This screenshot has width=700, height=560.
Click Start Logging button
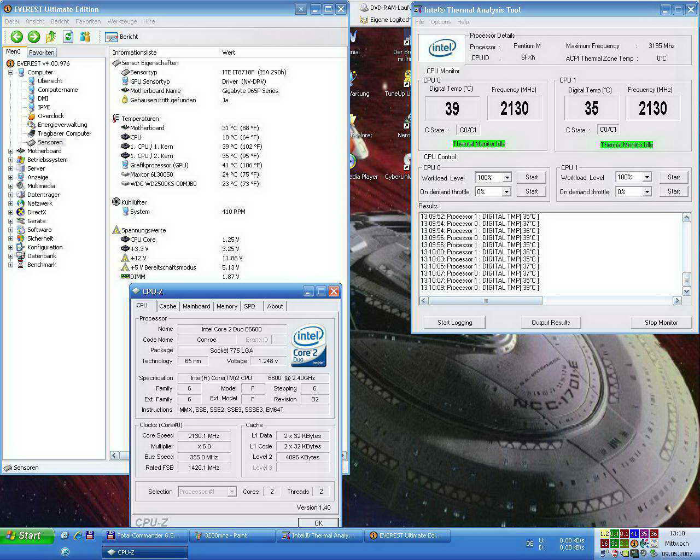pyautogui.click(x=454, y=323)
